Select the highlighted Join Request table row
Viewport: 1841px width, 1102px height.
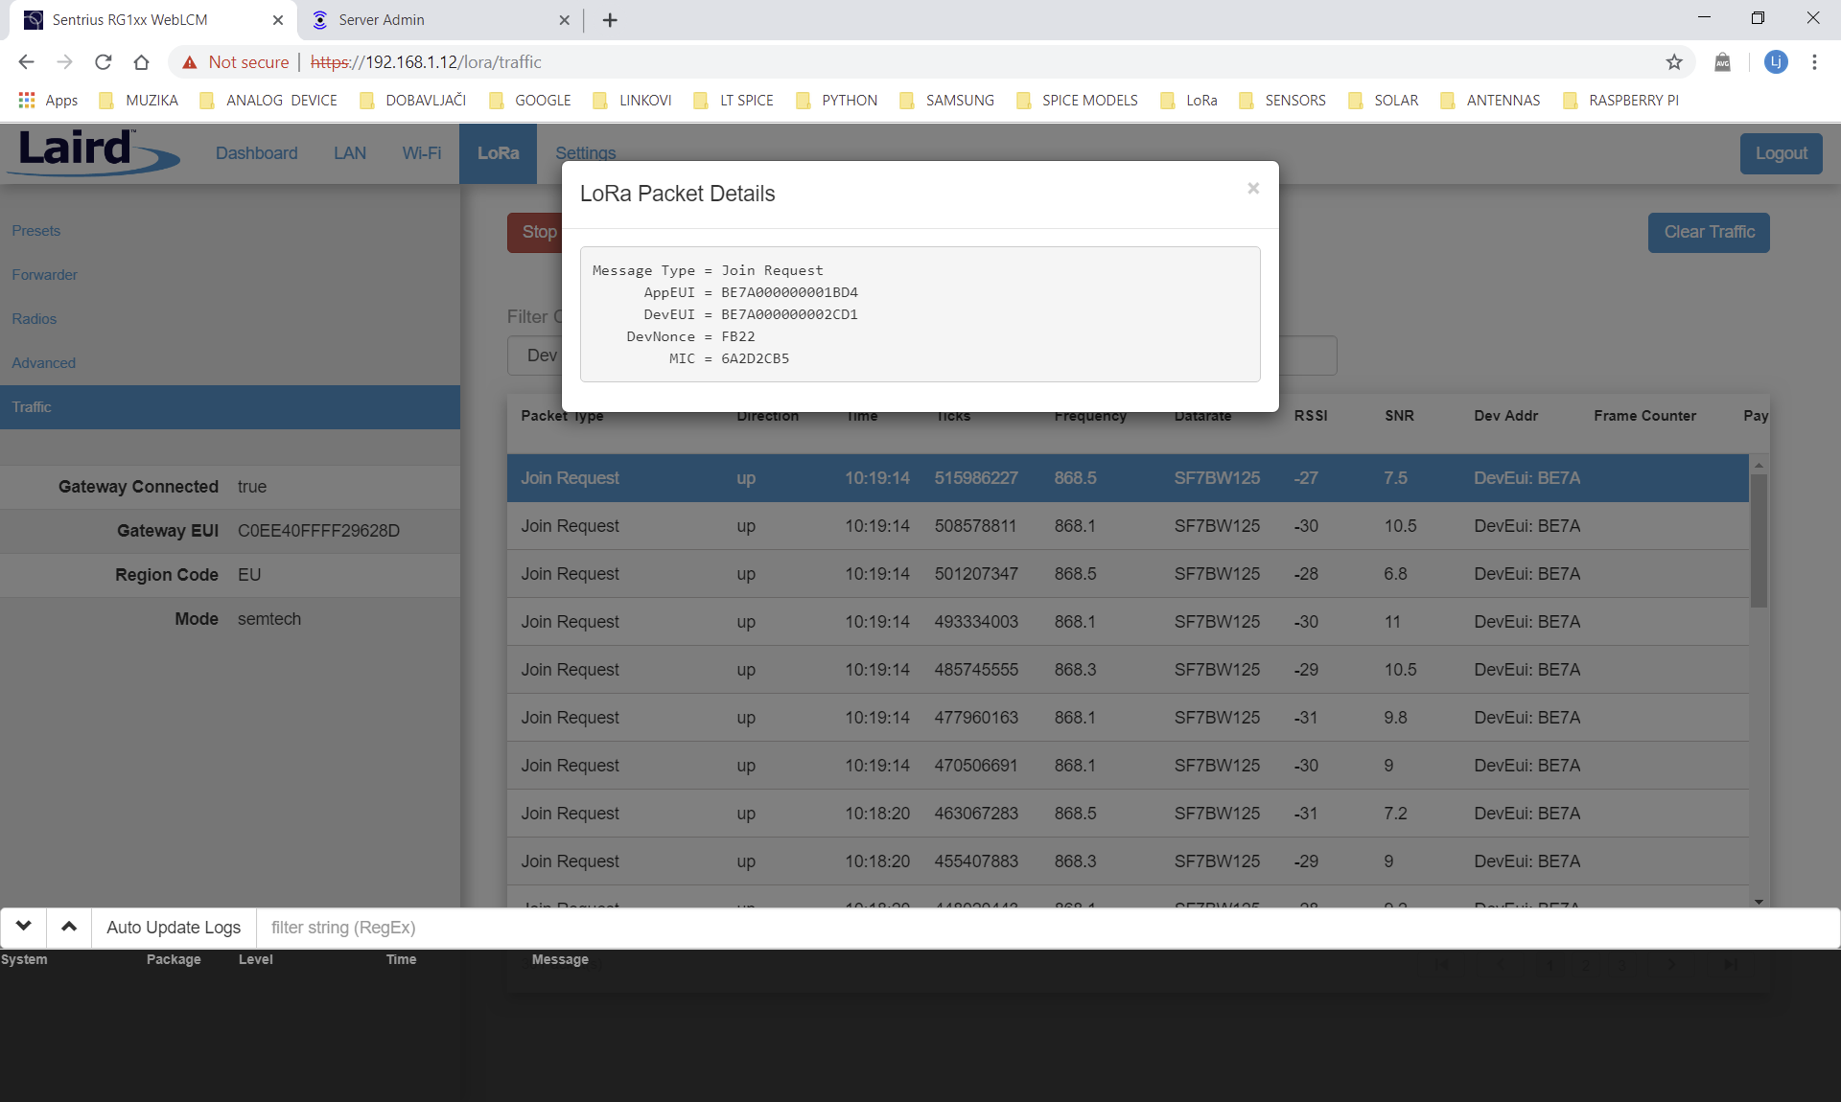coord(959,477)
